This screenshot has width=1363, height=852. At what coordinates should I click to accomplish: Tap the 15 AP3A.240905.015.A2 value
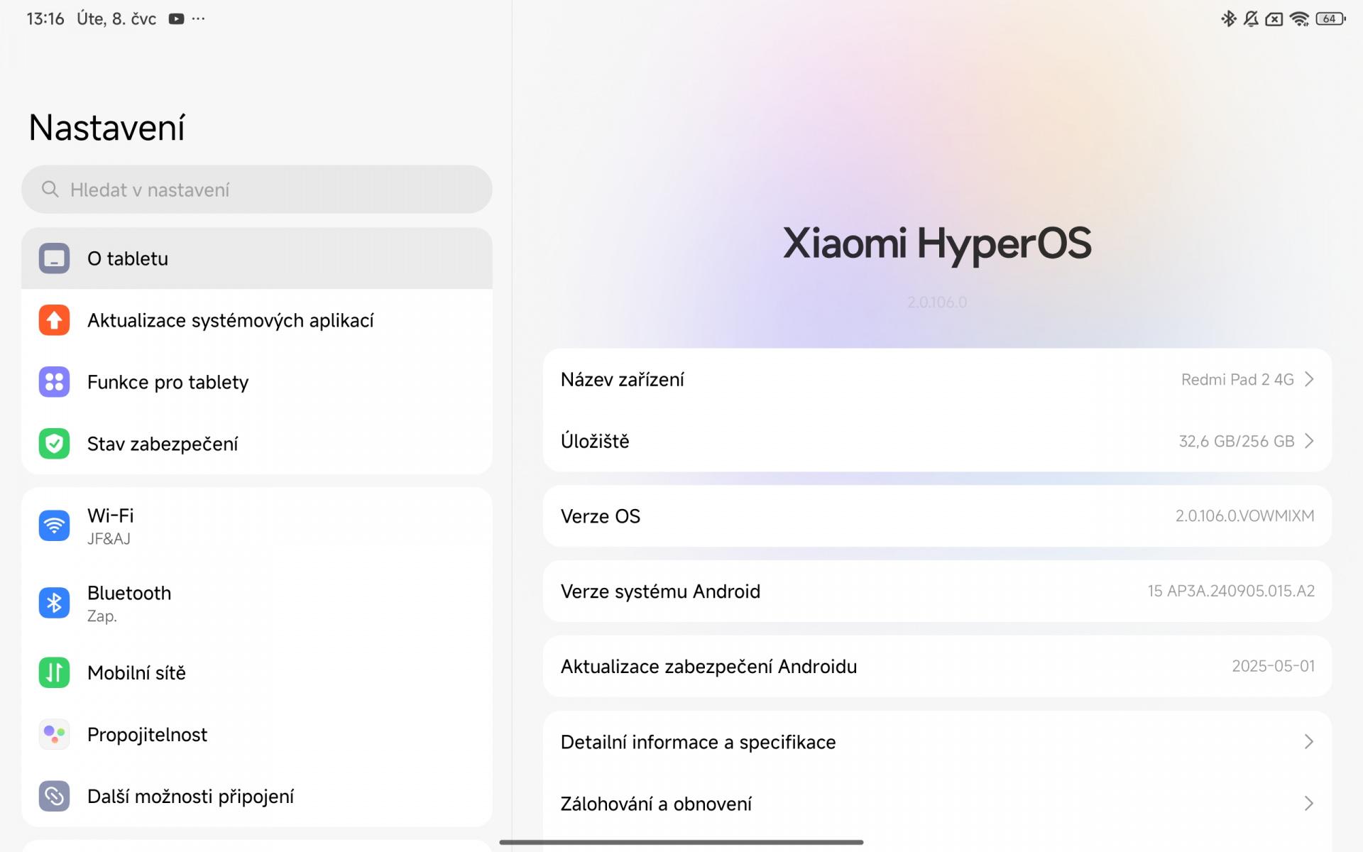1231,591
